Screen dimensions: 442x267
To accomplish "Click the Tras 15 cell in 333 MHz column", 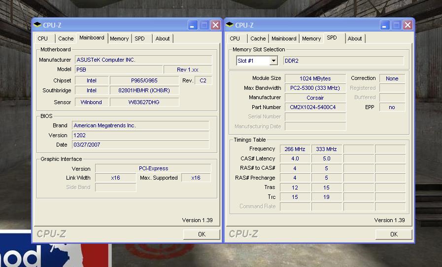I will coord(326,188).
